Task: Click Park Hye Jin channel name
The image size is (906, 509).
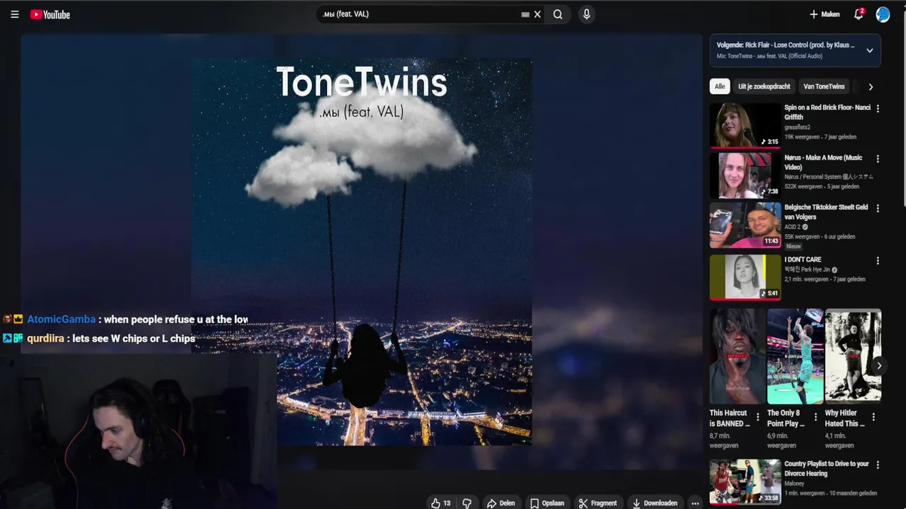Action: click(x=807, y=269)
